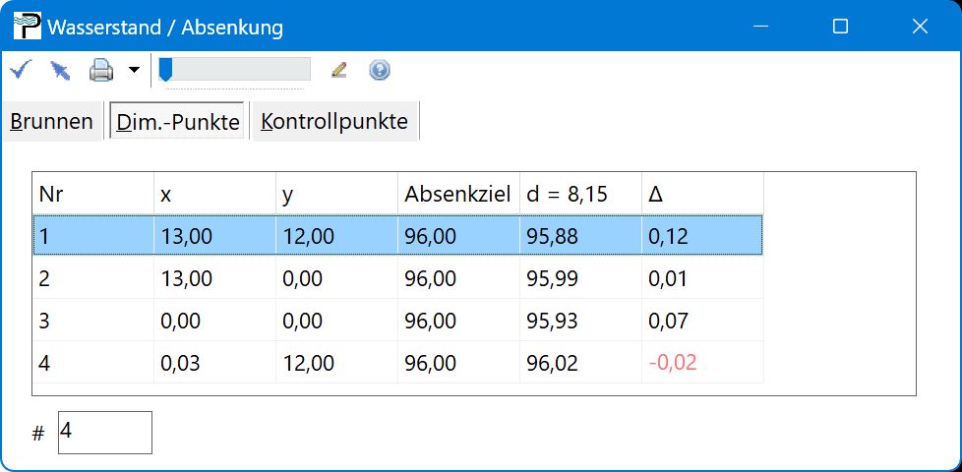Image resolution: width=962 pixels, height=472 pixels.
Task: Open the help question mark icon
Action: click(380, 70)
